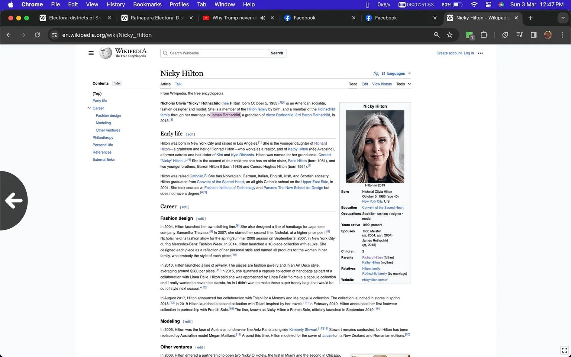The width and height of the screenshot is (571, 357).
Task: Open Chrome's three-dot menu
Action: point(562,35)
